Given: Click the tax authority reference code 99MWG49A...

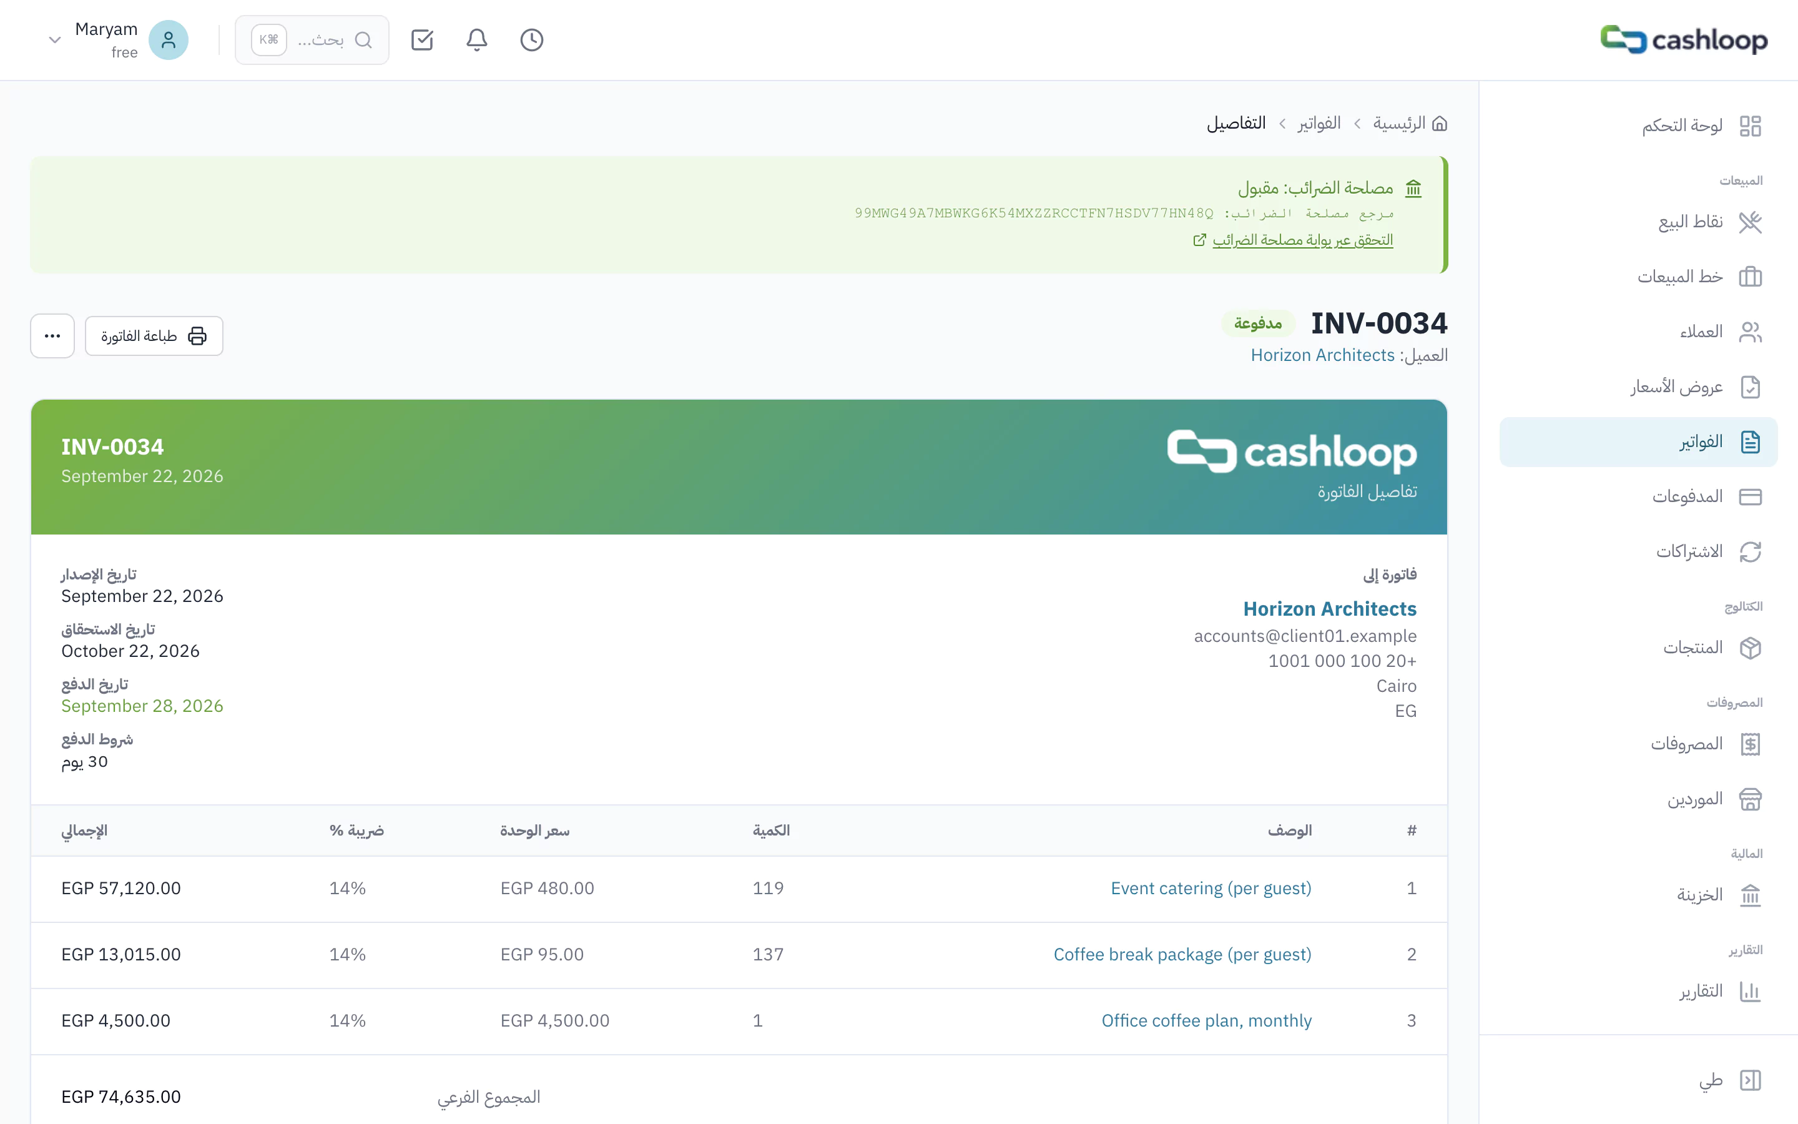Looking at the screenshot, I should click(x=1033, y=214).
